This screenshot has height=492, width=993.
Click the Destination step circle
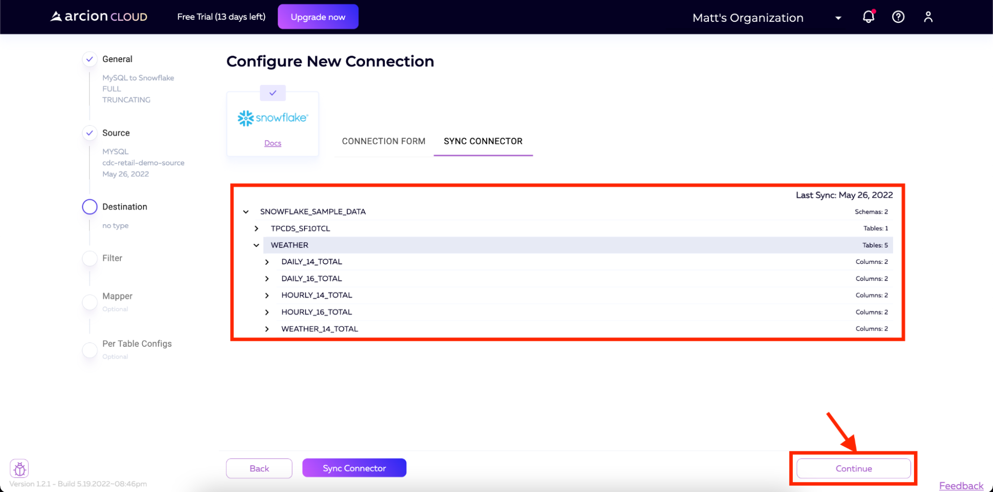click(89, 207)
